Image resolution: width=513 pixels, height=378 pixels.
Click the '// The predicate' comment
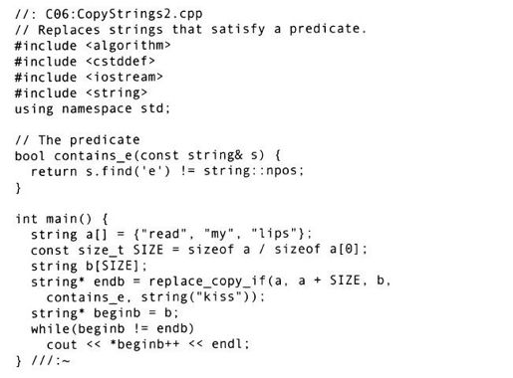point(78,140)
